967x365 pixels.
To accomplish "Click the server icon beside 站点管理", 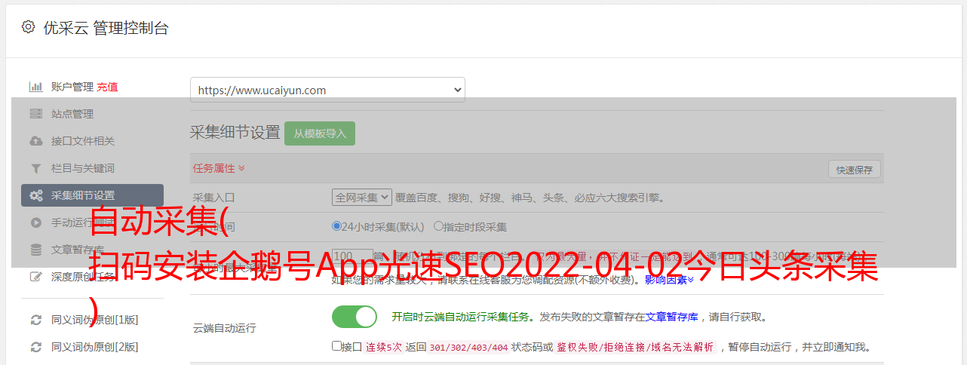I will [x=35, y=114].
